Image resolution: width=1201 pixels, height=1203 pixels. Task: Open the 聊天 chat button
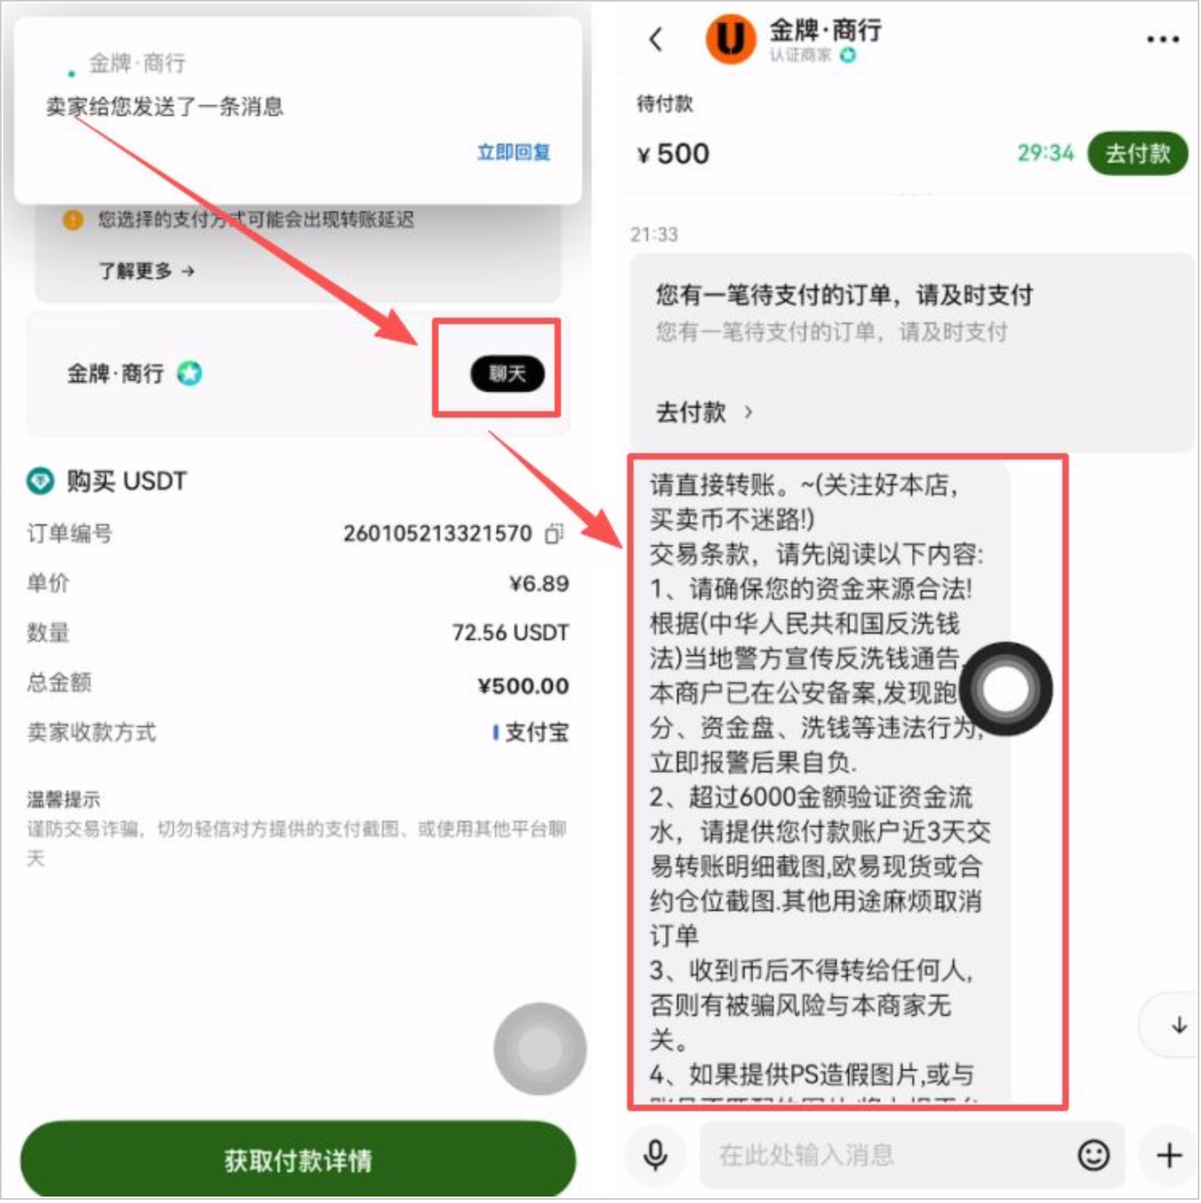pyautogui.click(x=507, y=373)
